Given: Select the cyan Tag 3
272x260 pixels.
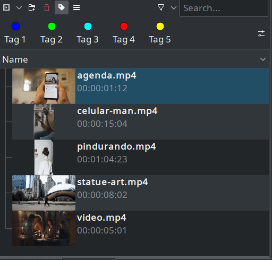Looking at the screenshot, I should [x=88, y=33].
